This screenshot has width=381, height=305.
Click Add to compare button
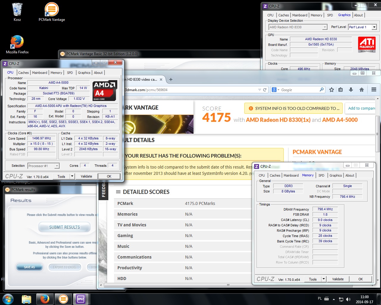click(x=360, y=108)
